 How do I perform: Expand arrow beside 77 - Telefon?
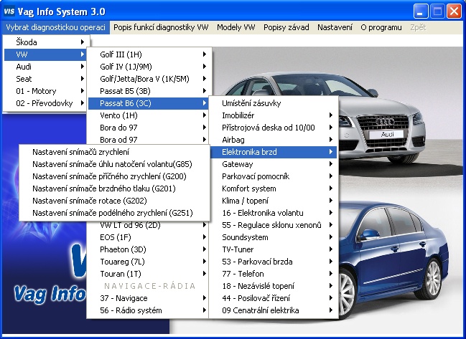[x=331, y=273]
